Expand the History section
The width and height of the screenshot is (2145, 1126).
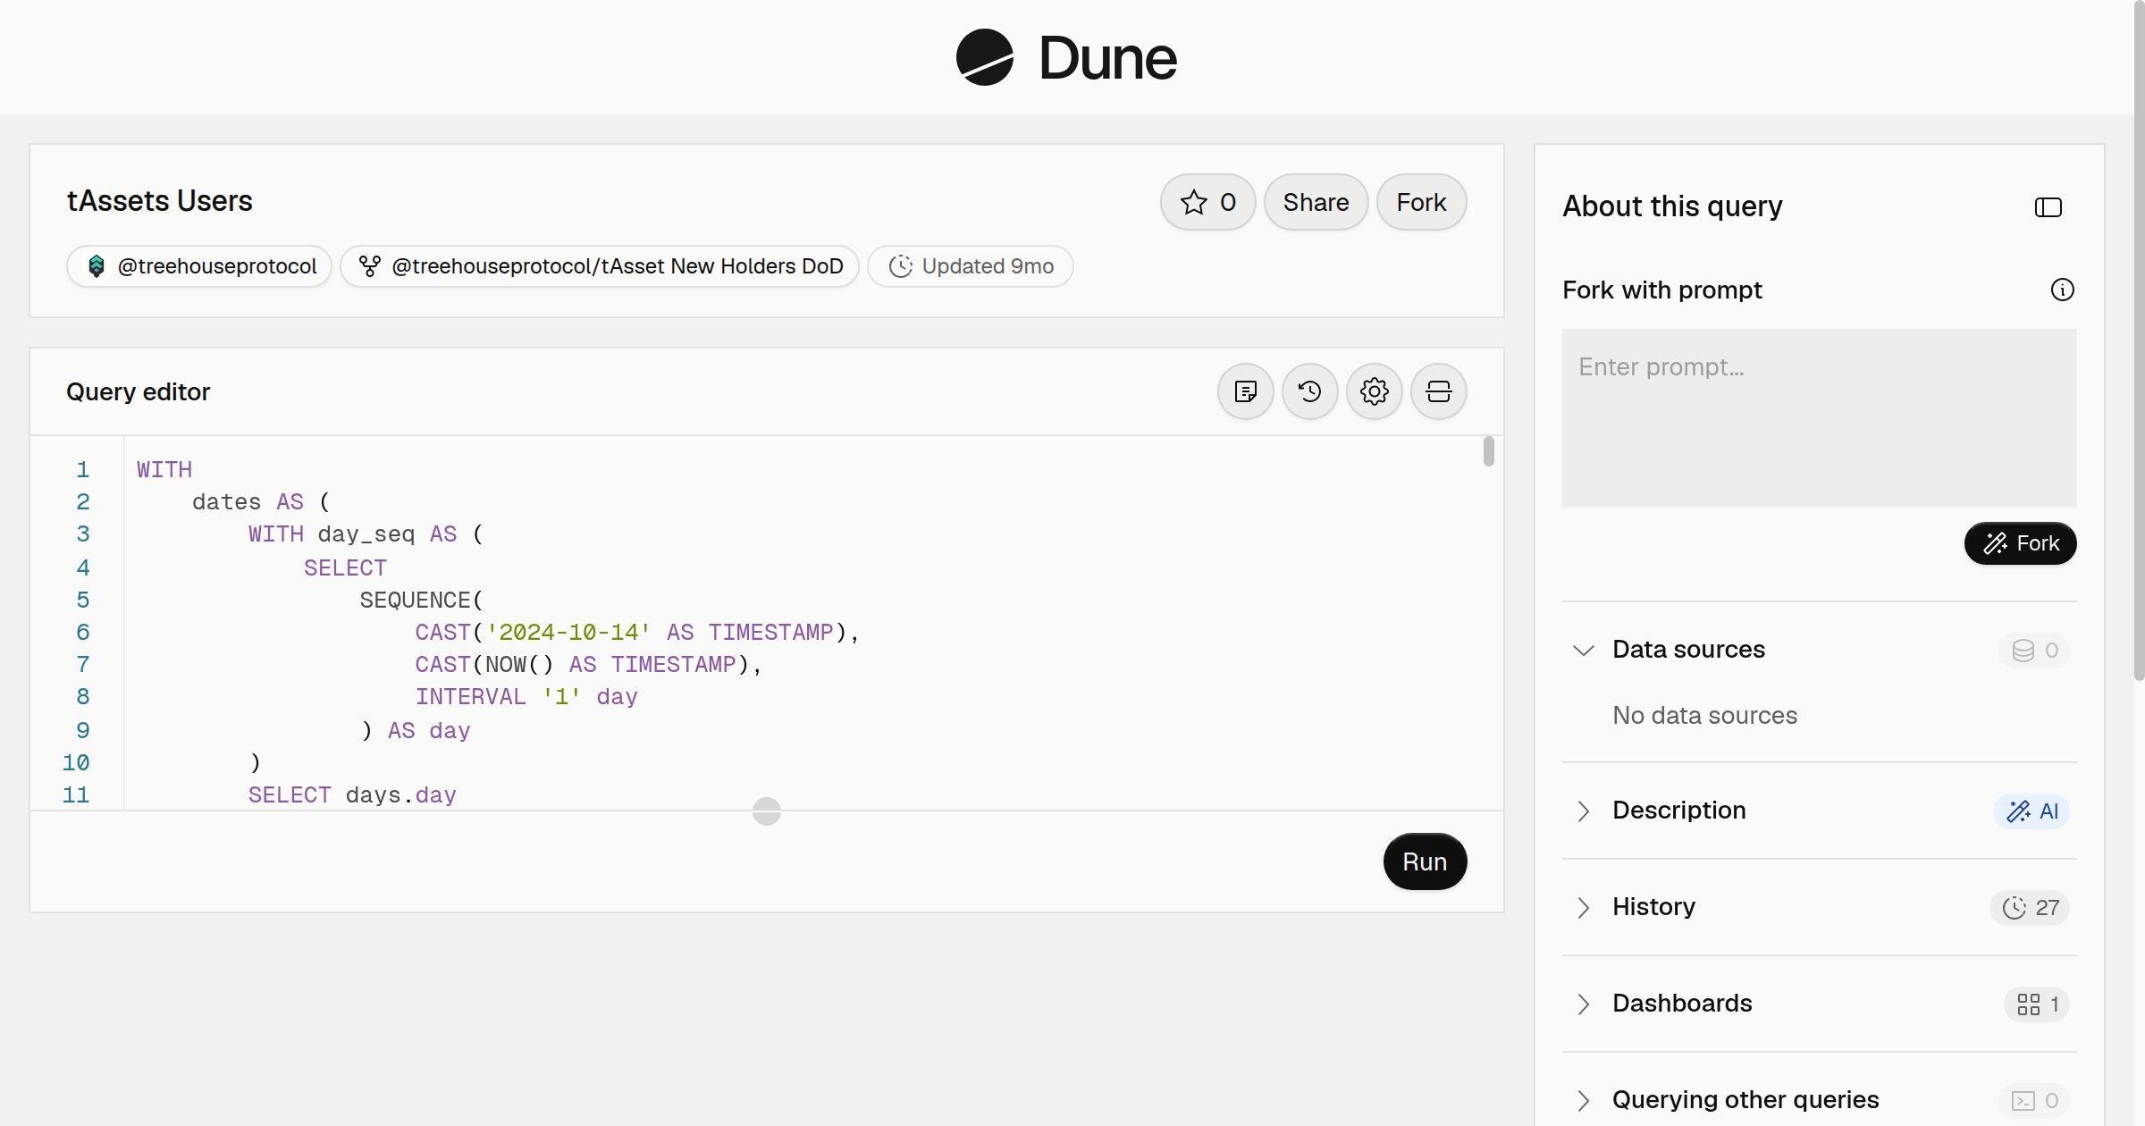1583,907
